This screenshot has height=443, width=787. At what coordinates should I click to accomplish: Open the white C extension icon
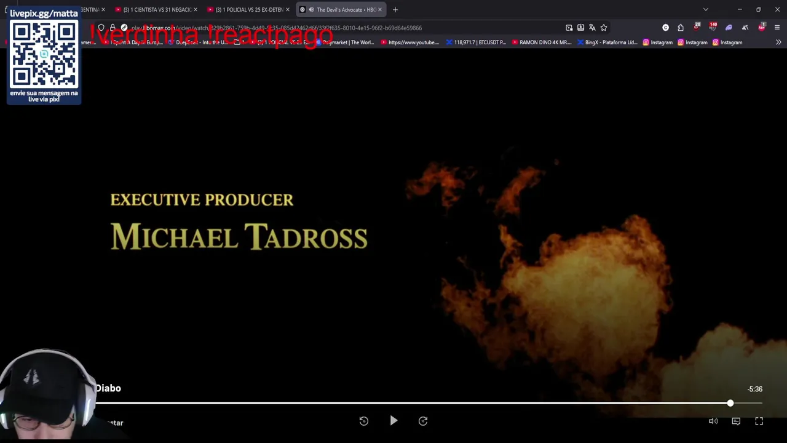point(666,28)
